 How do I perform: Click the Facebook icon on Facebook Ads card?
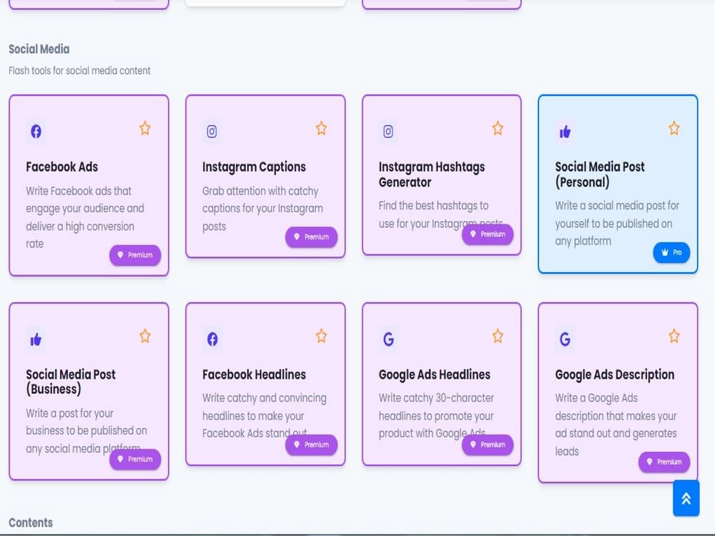pyautogui.click(x=36, y=131)
